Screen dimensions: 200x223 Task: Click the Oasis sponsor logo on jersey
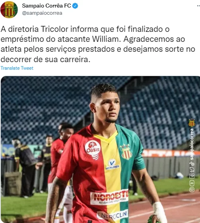(x=93, y=150)
